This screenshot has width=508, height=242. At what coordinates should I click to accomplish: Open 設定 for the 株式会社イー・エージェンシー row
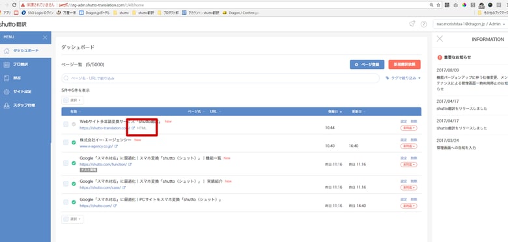tap(404, 140)
